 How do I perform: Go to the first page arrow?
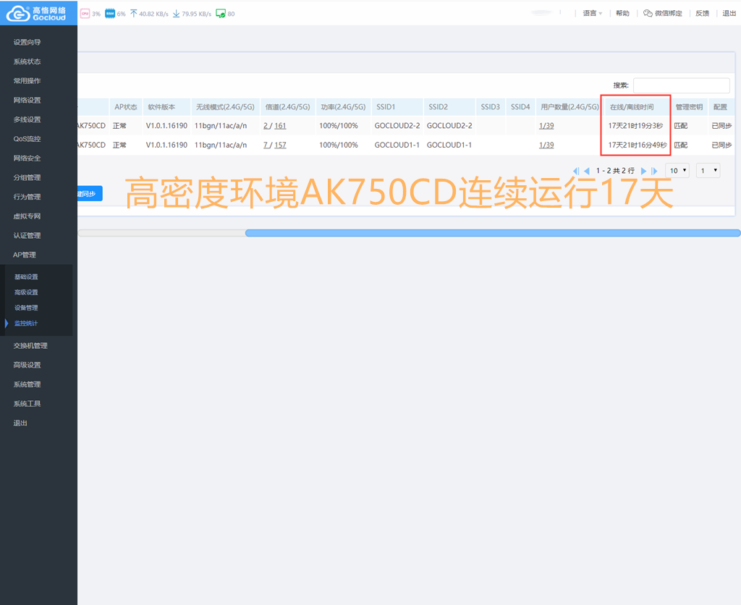point(576,171)
